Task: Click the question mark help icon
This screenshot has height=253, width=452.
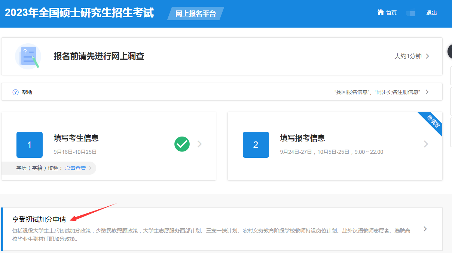Action: tap(16, 92)
